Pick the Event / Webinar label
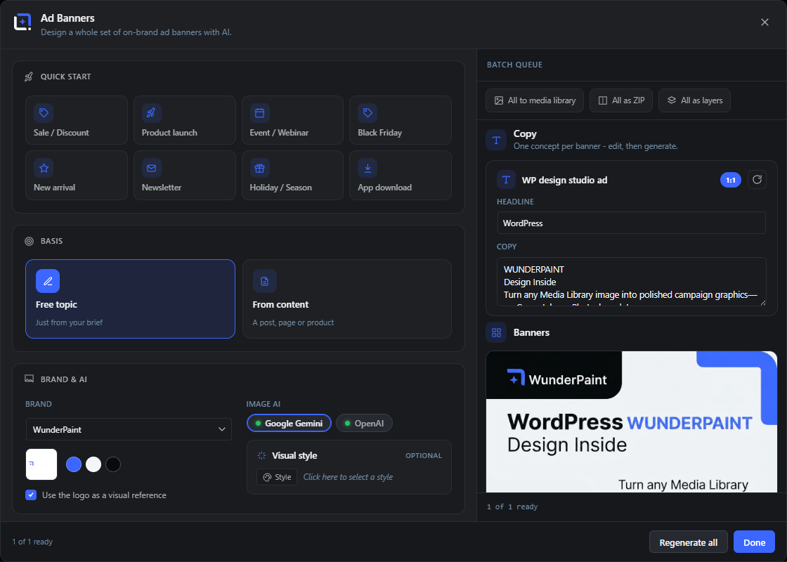Image resolution: width=787 pixels, height=562 pixels. (x=279, y=133)
